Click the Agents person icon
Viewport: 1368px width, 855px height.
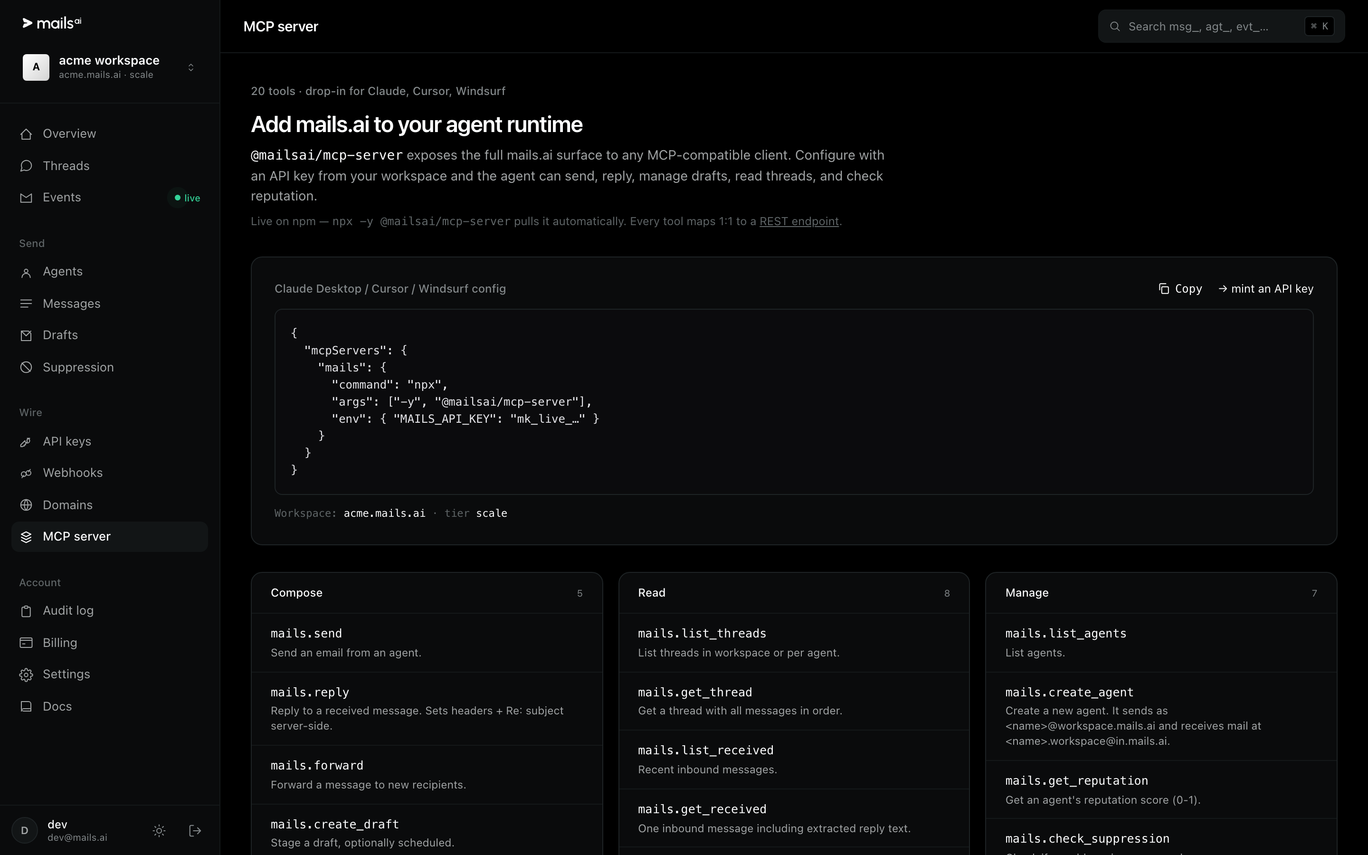pyautogui.click(x=26, y=273)
